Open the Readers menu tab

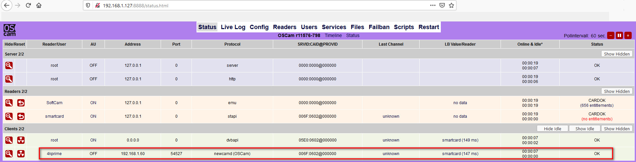pos(285,27)
